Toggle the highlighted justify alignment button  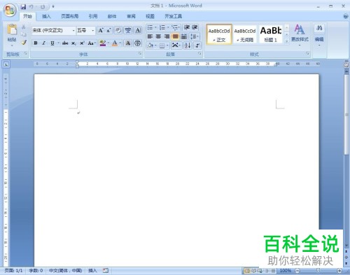pyautogui.click(x=175, y=36)
